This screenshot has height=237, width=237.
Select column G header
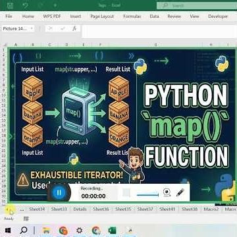(x=155, y=45)
